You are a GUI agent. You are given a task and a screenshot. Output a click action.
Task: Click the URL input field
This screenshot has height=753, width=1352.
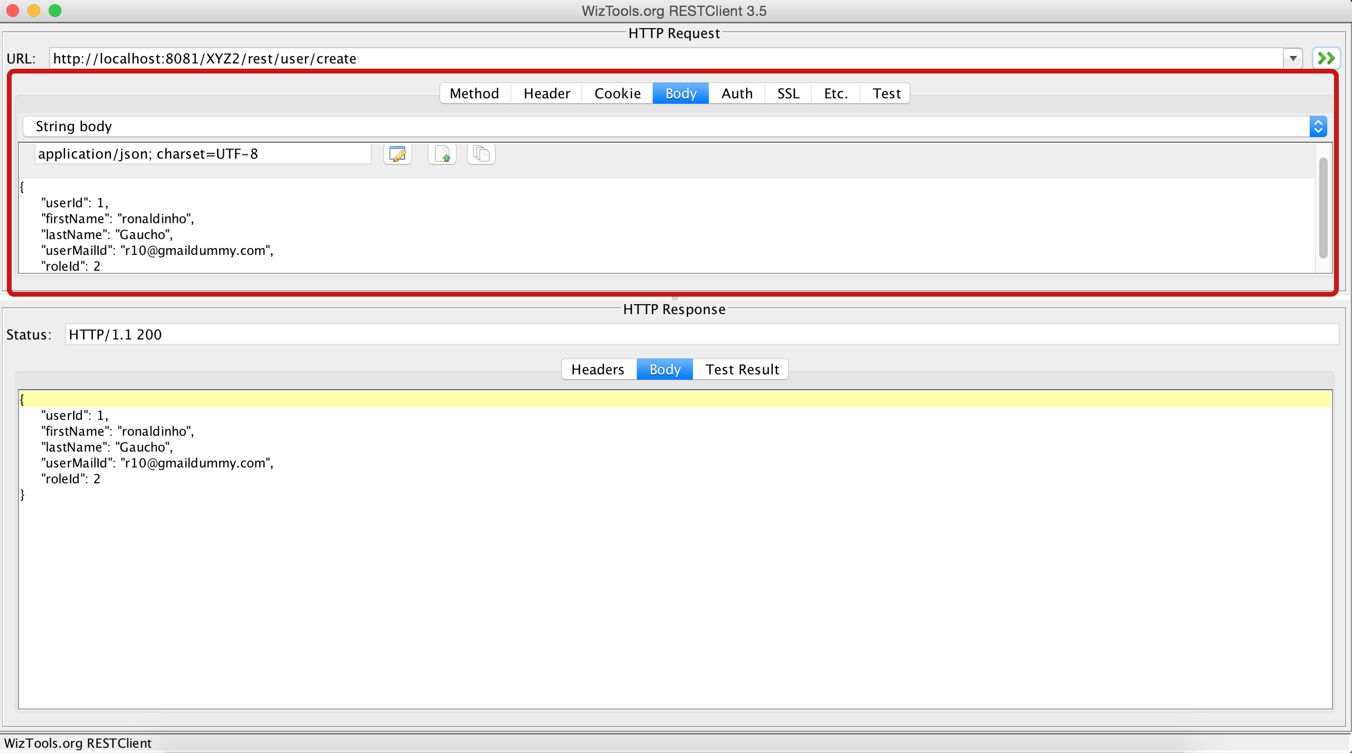click(x=635, y=58)
